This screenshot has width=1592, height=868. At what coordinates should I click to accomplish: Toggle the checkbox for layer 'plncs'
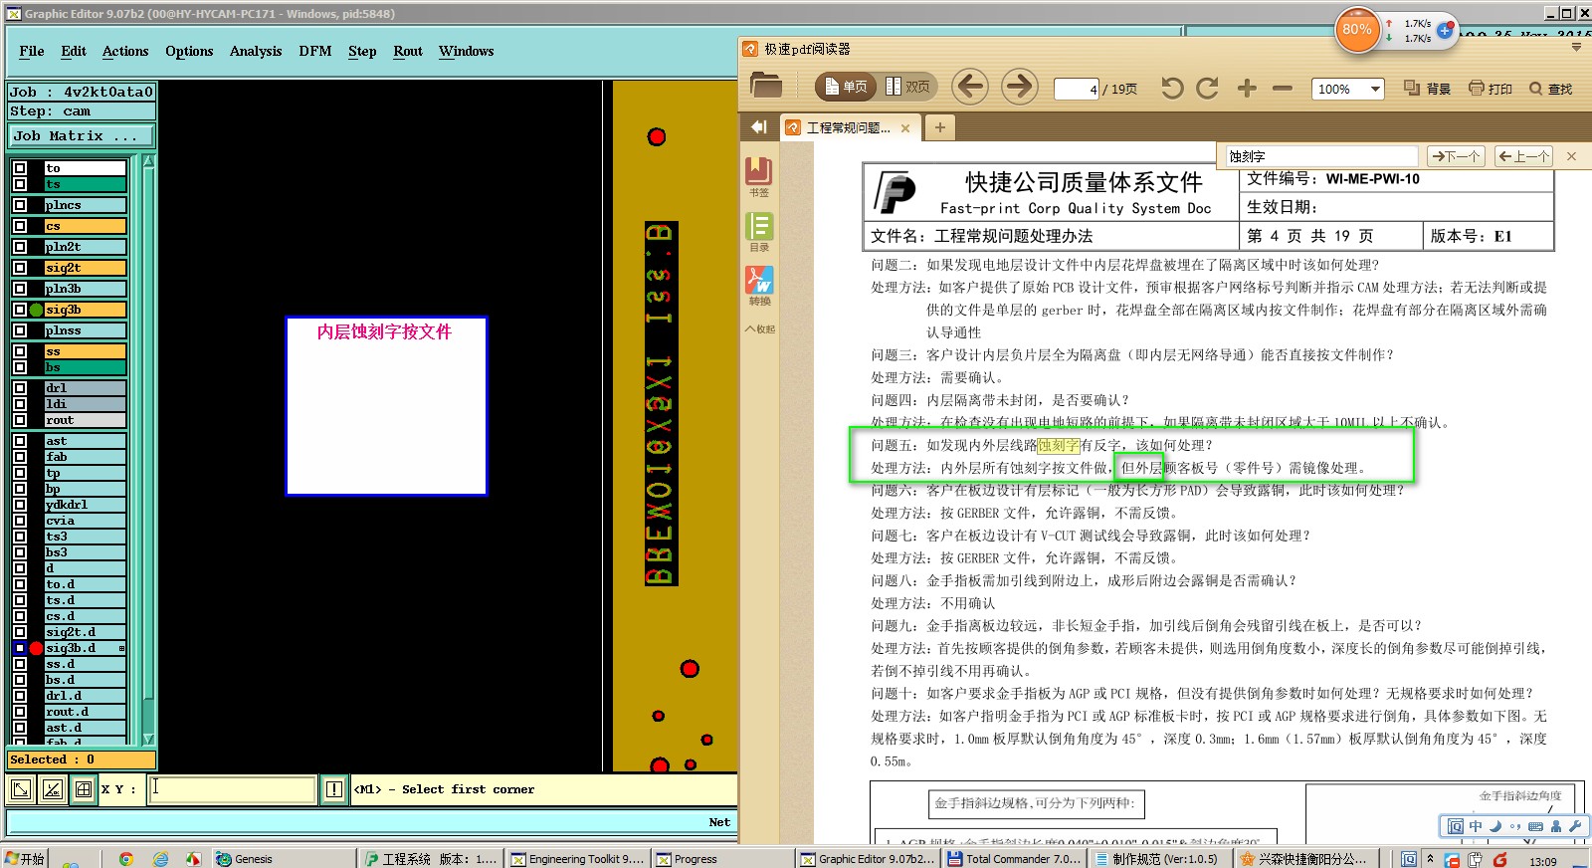pos(20,205)
